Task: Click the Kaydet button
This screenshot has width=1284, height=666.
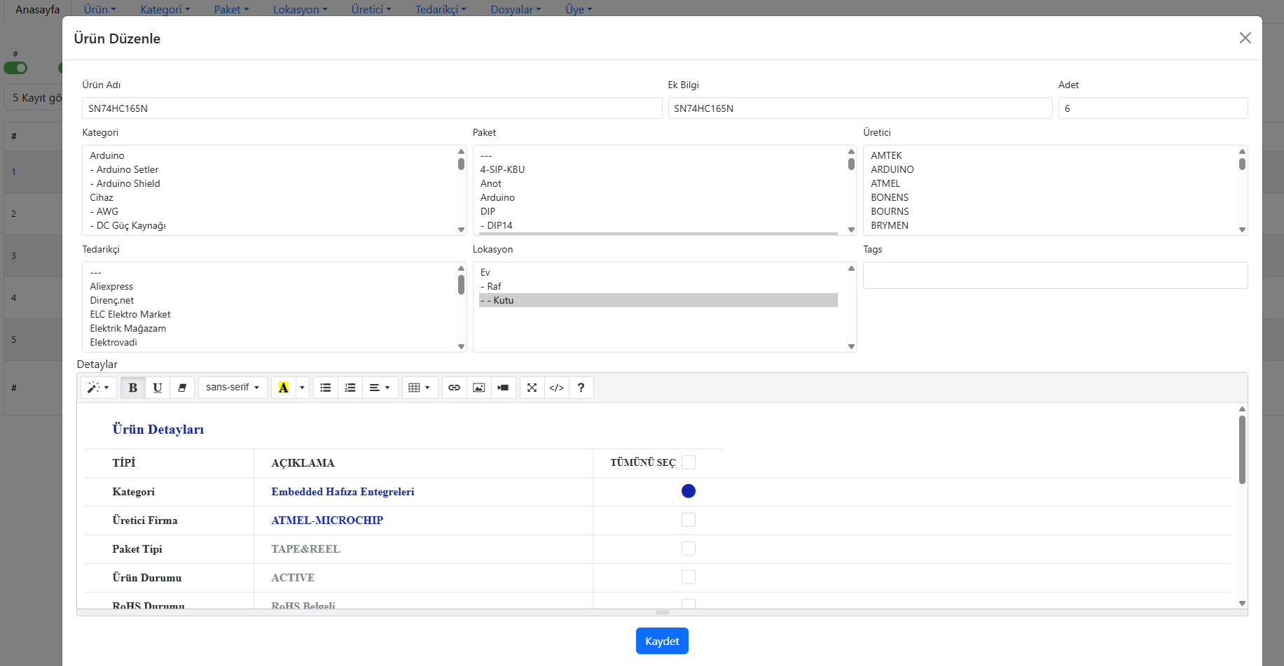Action: pos(662,641)
